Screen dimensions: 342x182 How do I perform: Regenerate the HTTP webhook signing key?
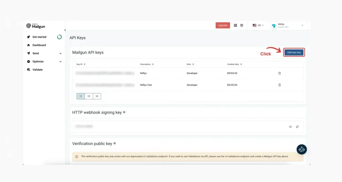pyautogui.click(x=297, y=127)
